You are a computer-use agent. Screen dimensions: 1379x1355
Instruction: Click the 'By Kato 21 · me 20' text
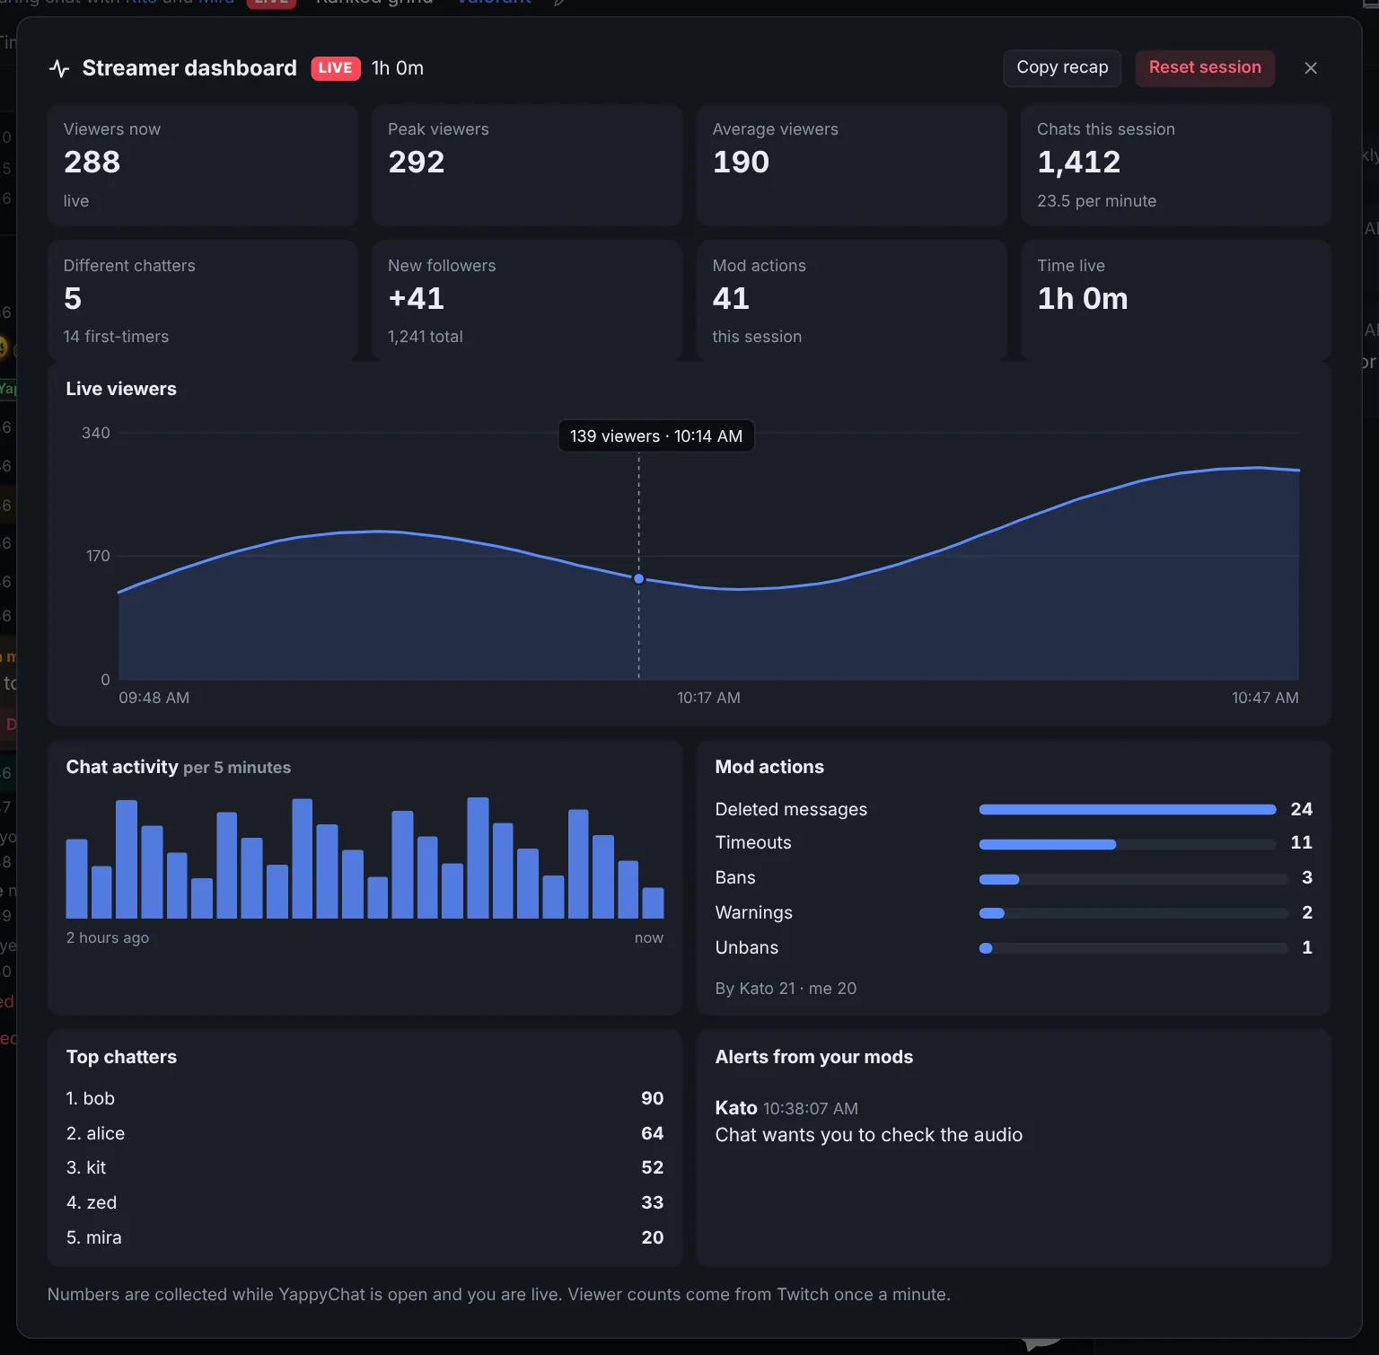pyautogui.click(x=786, y=989)
